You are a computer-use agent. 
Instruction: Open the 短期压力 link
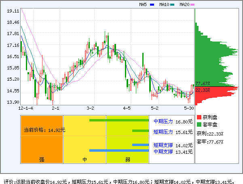coord(163,132)
